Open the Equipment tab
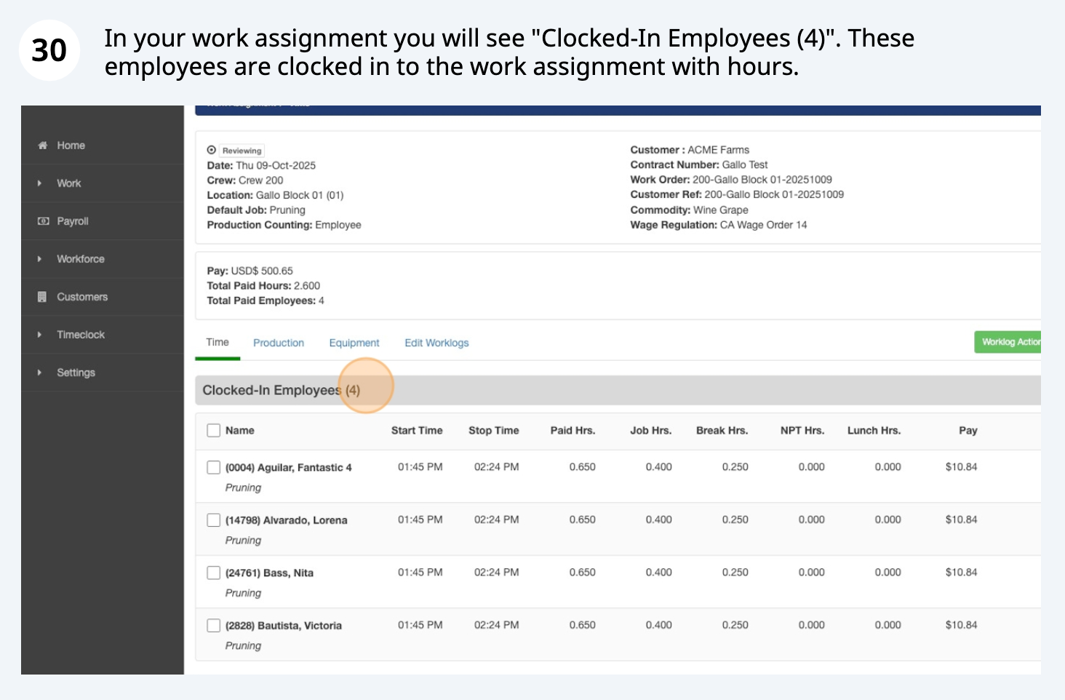Screen dimensions: 1065x700 354,343
